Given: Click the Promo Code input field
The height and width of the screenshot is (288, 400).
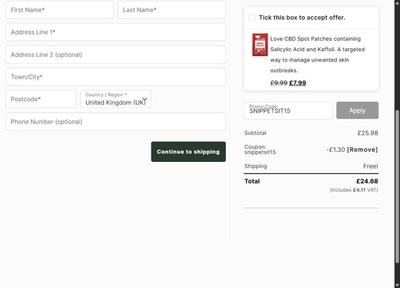Looking at the screenshot, I should 289,111.
